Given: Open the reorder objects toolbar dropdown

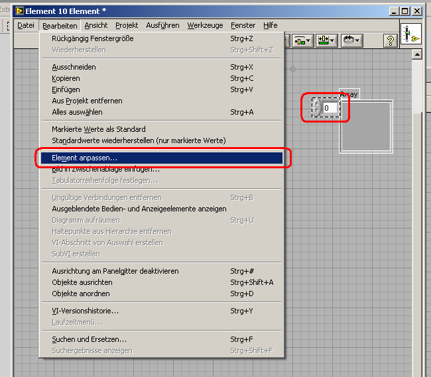Looking at the screenshot, I should coord(352,40).
